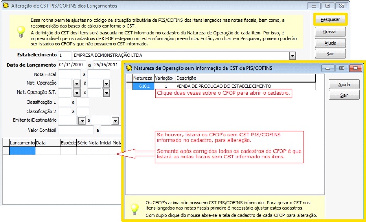Click the start date field 01/01/2000
The image size is (366, 222).
point(72,65)
